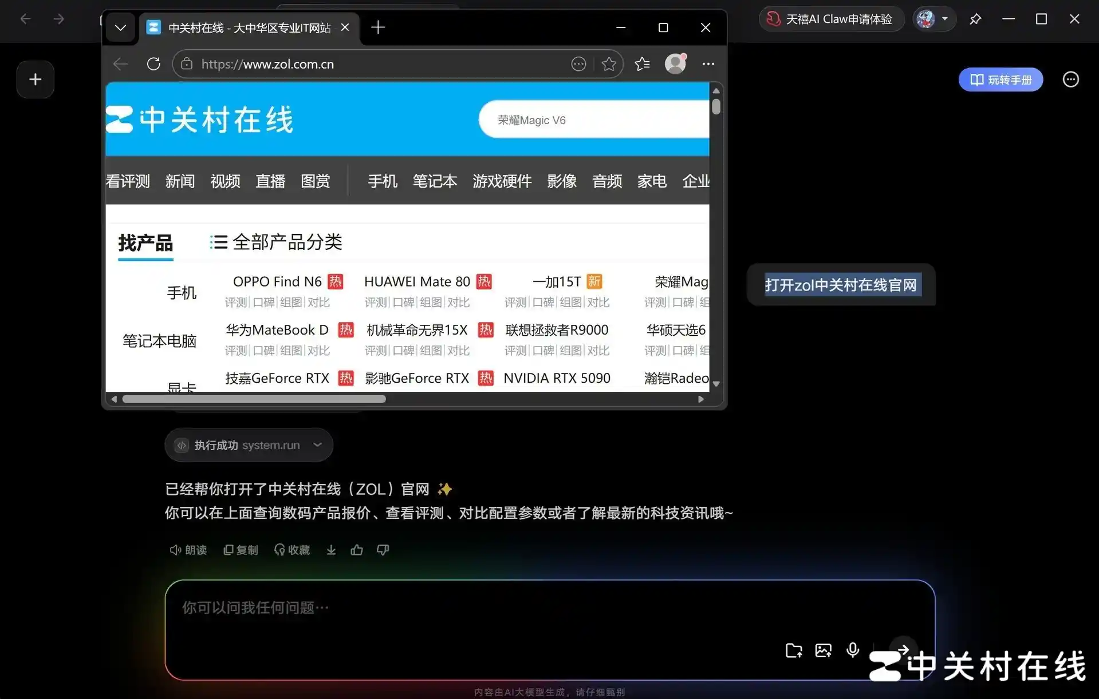Start a new chat with the plus icon
The image size is (1099, 699).
coord(35,79)
